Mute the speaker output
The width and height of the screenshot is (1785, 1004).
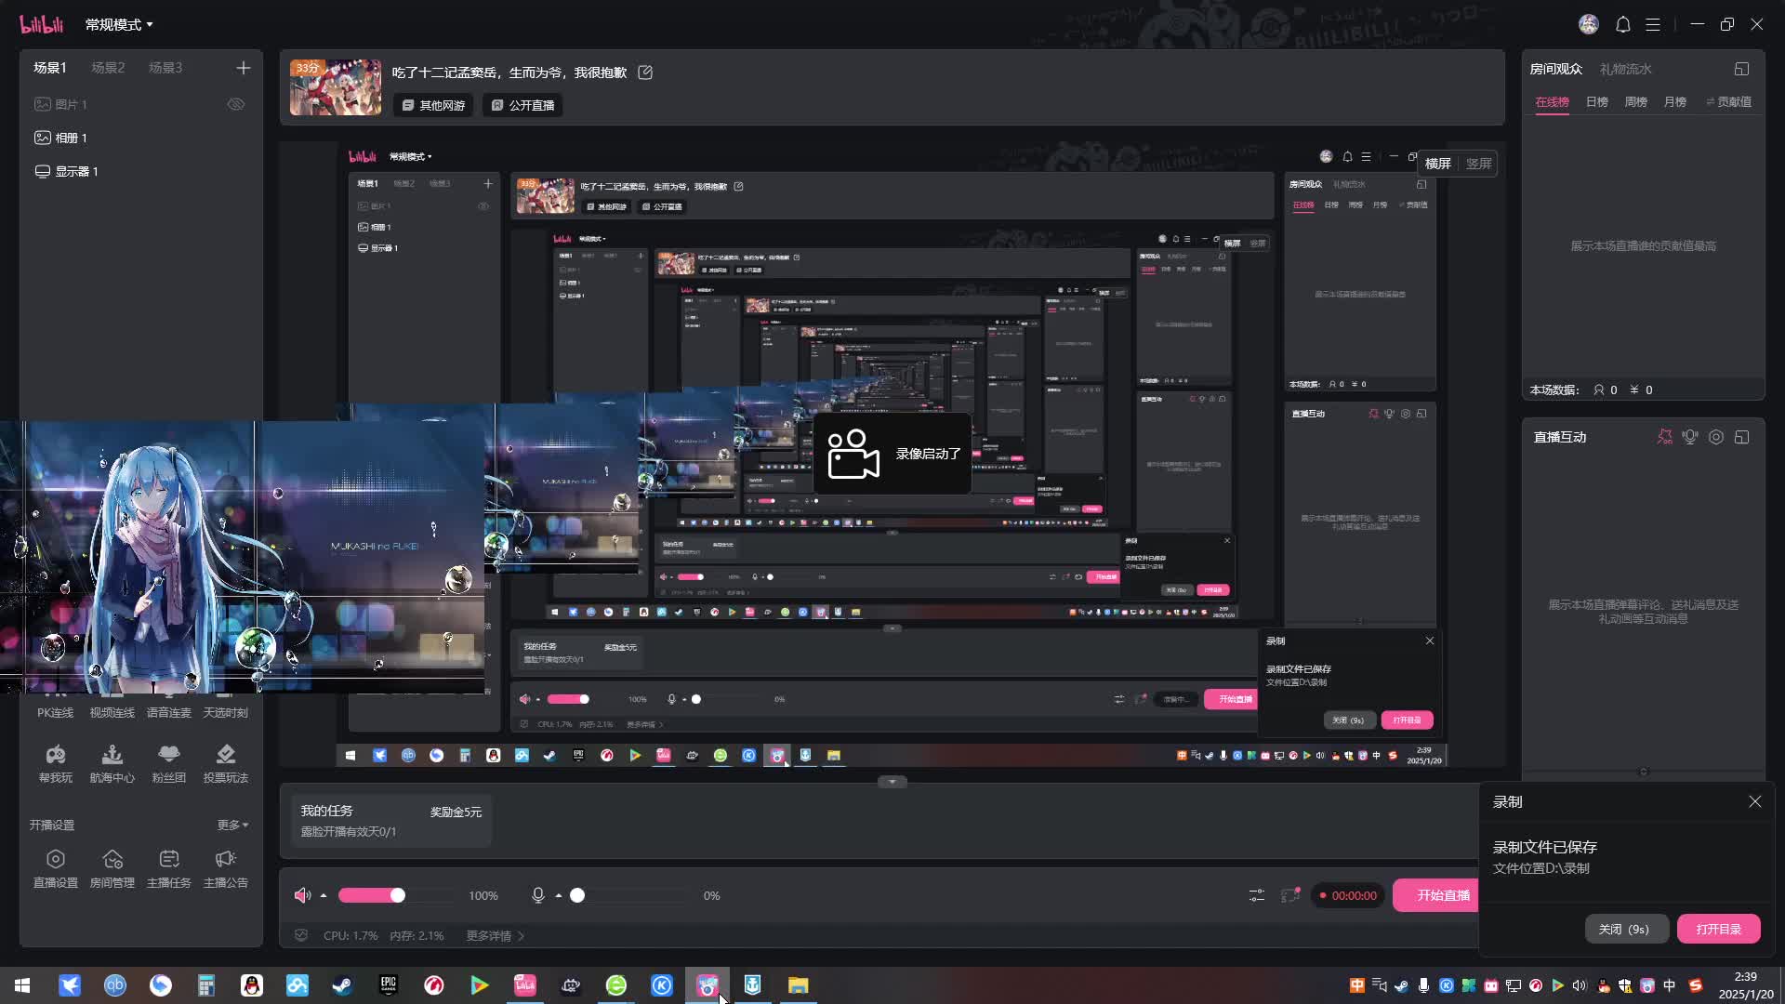pyautogui.click(x=302, y=895)
